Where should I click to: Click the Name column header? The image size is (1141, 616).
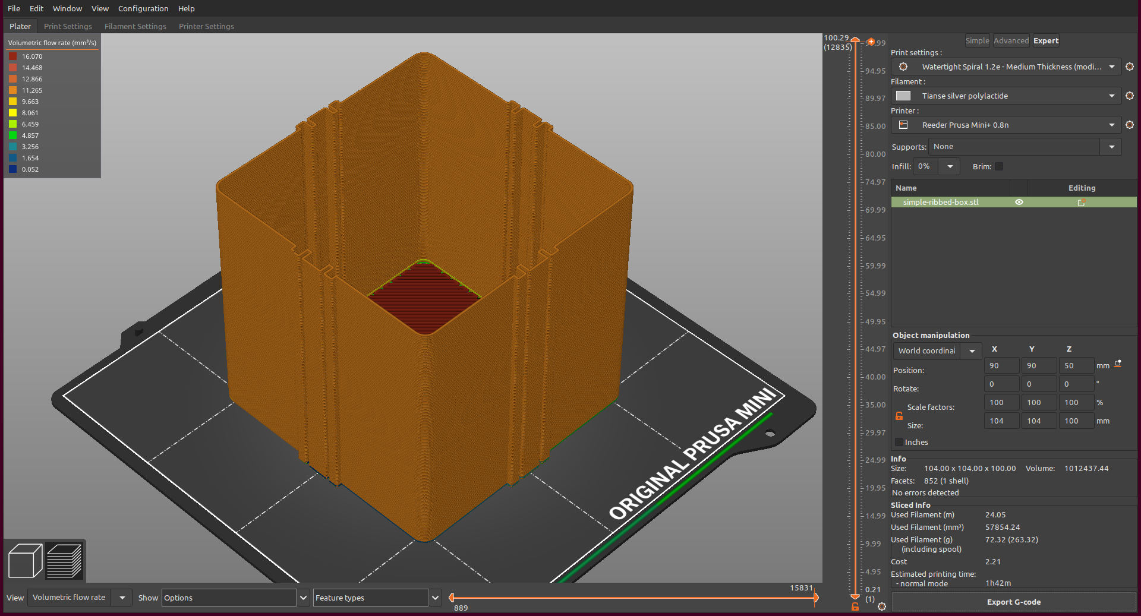tap(950, 188)
